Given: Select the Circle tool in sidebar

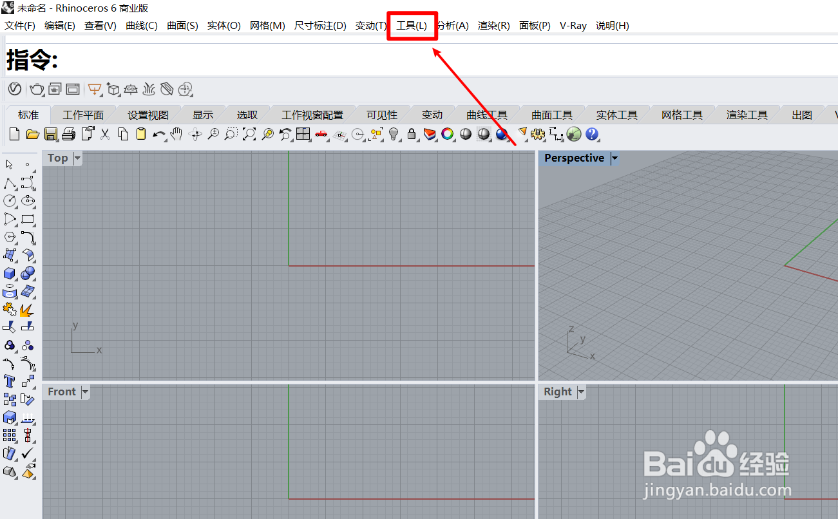Looking at the screenshot, I should [9, 200].
